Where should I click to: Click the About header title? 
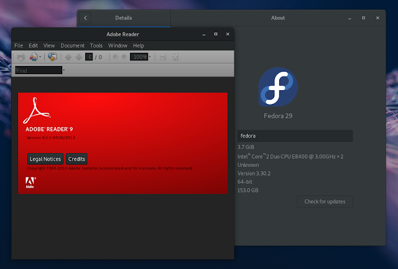[x=278, y=18]
